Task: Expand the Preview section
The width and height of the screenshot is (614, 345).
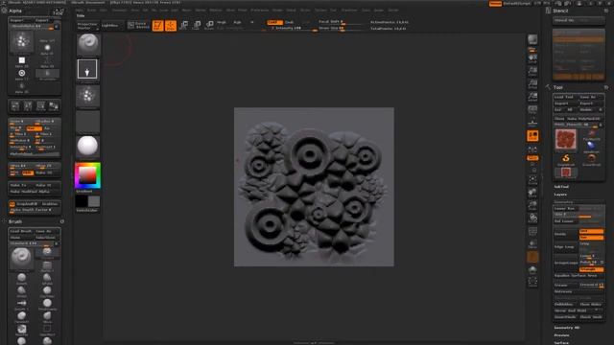Action: pos(561,335)
